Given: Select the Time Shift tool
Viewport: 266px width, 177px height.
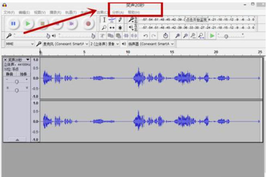Looking at the screenshot, I should coord(112,28).
